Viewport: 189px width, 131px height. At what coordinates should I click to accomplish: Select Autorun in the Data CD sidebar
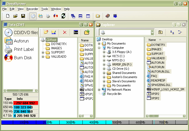(17, 41)
